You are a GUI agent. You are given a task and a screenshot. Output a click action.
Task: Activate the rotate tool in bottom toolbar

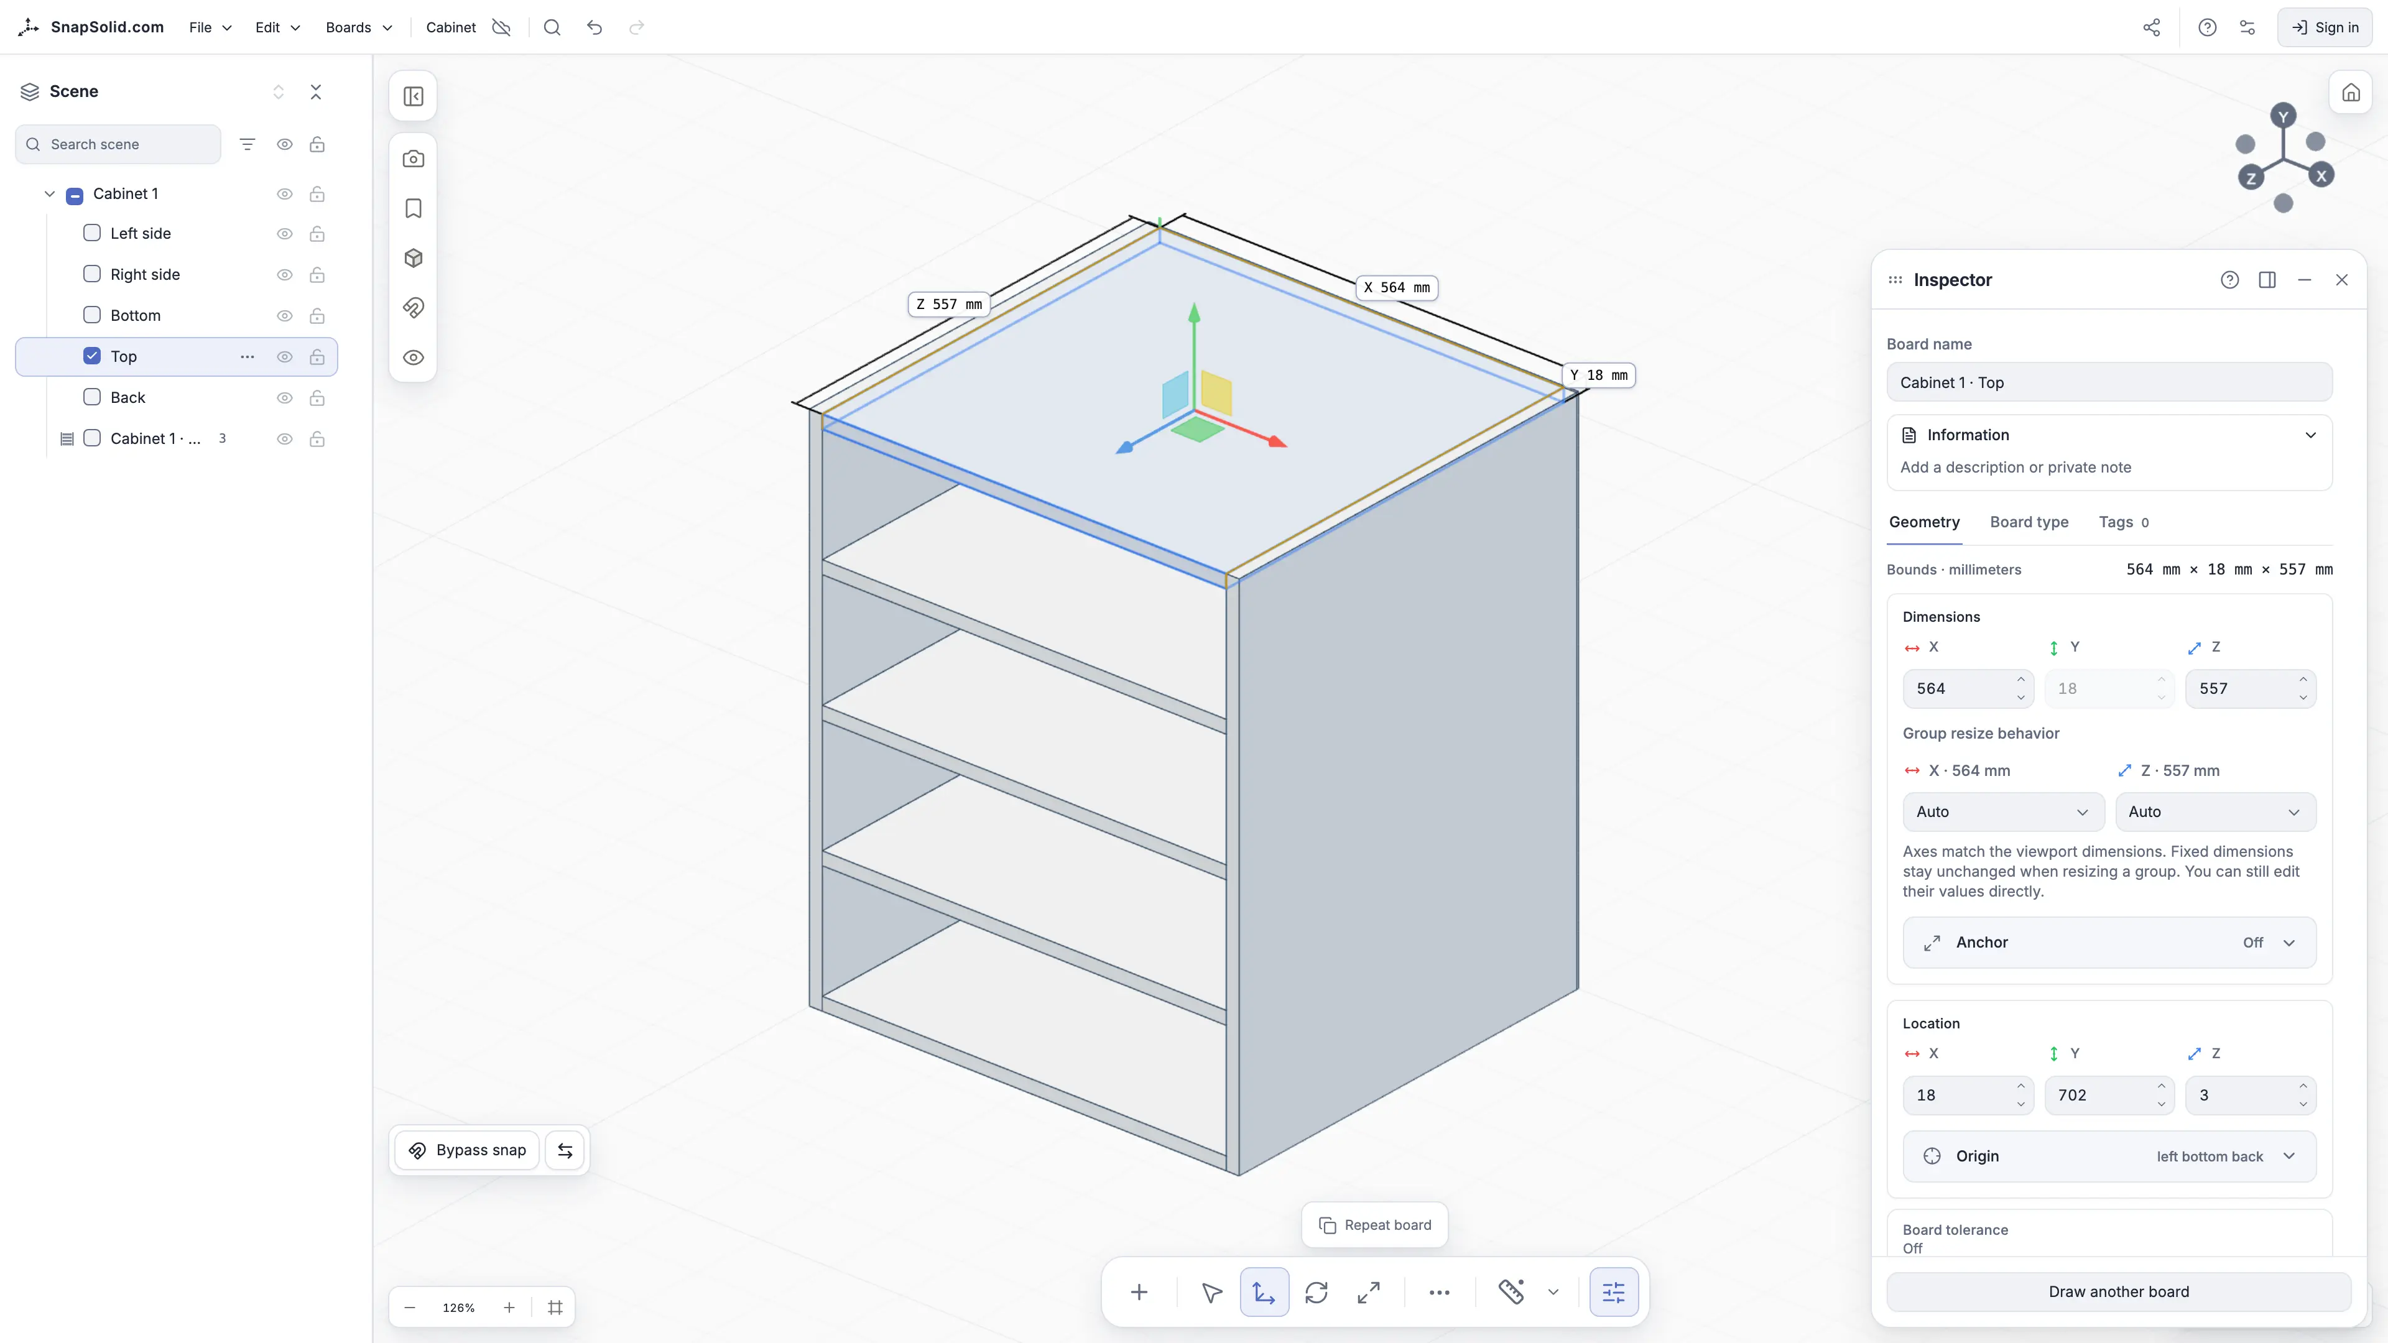tap(1317, 1292)
